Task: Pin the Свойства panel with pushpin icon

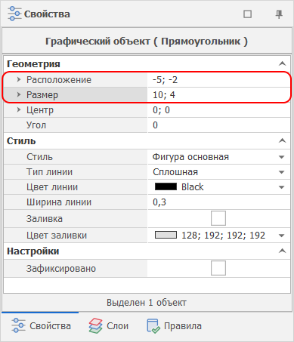Action: 279,14
